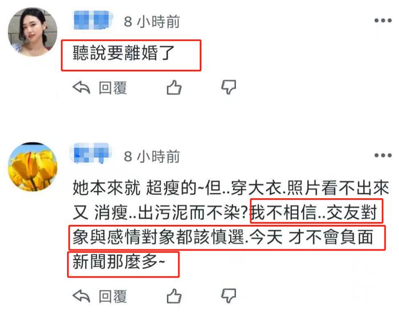Click the highlighted line 象與感情對象都該慎選
Screen dimensions: 399x323
[x=158, y=237]
